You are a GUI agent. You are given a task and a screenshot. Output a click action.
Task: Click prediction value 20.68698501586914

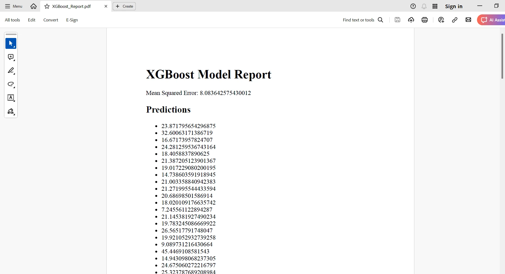(187, 196)
